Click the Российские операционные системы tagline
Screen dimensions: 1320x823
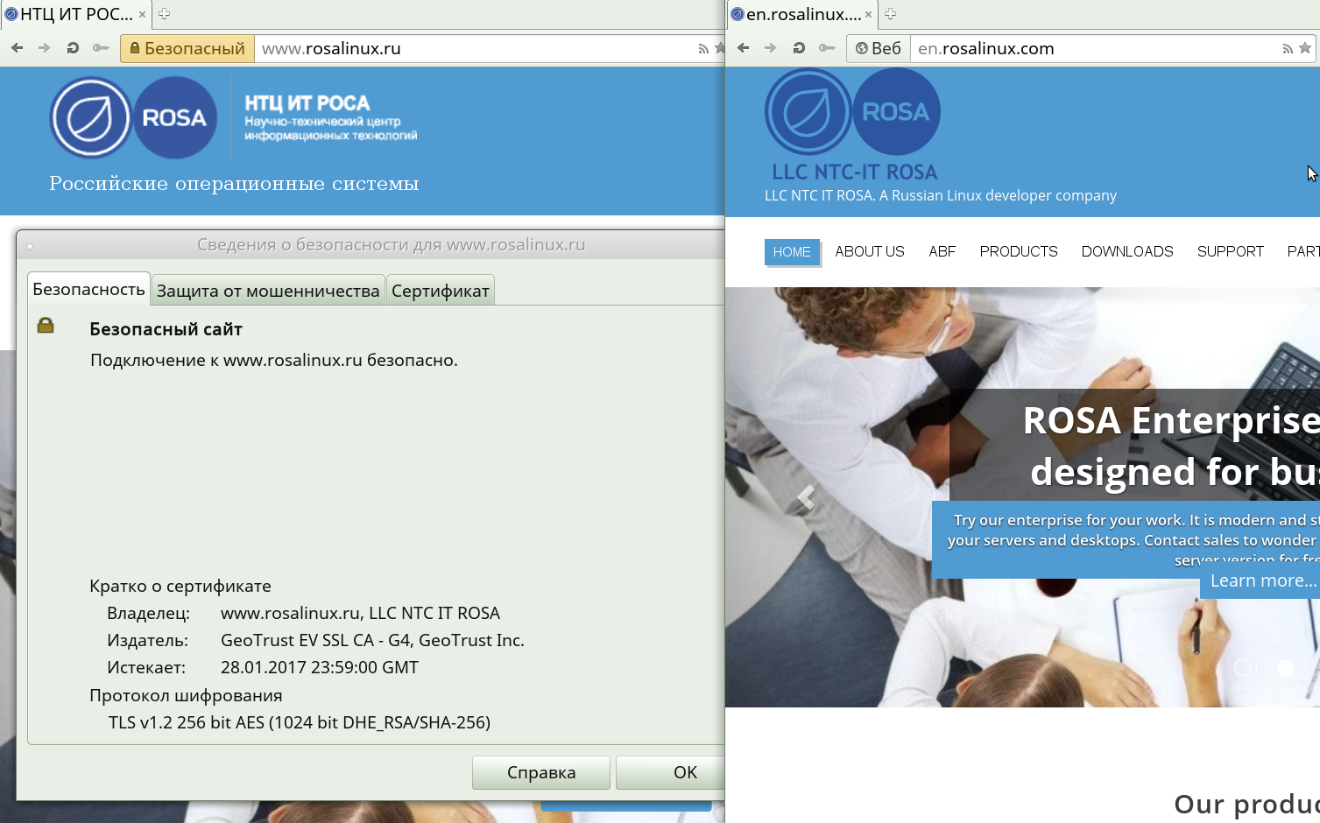point(234,184)
